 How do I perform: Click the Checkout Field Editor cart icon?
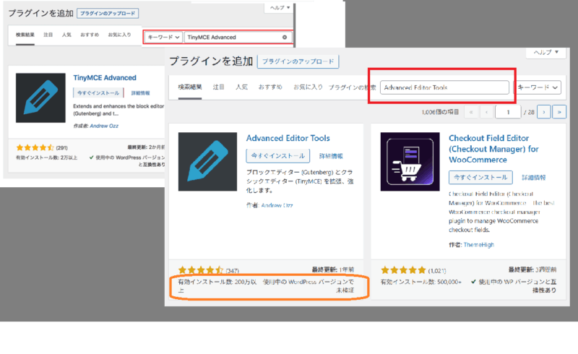410,162
